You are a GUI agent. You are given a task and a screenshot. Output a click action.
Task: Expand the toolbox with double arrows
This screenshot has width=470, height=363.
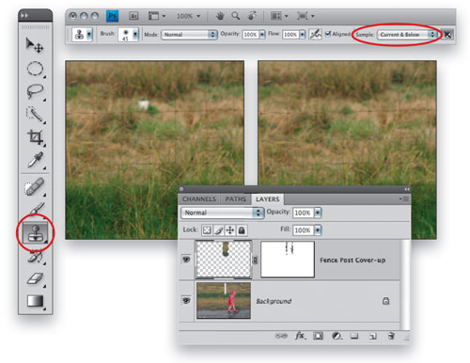[24, 15]
